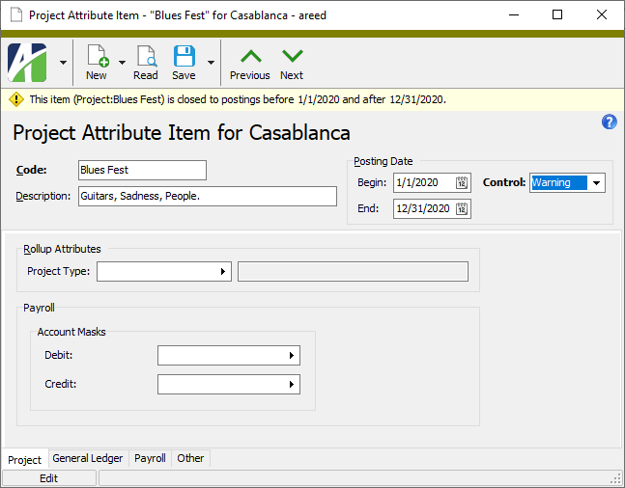Click the New document toolbar icon
The image size is (625, 488).
pos(97,57)
